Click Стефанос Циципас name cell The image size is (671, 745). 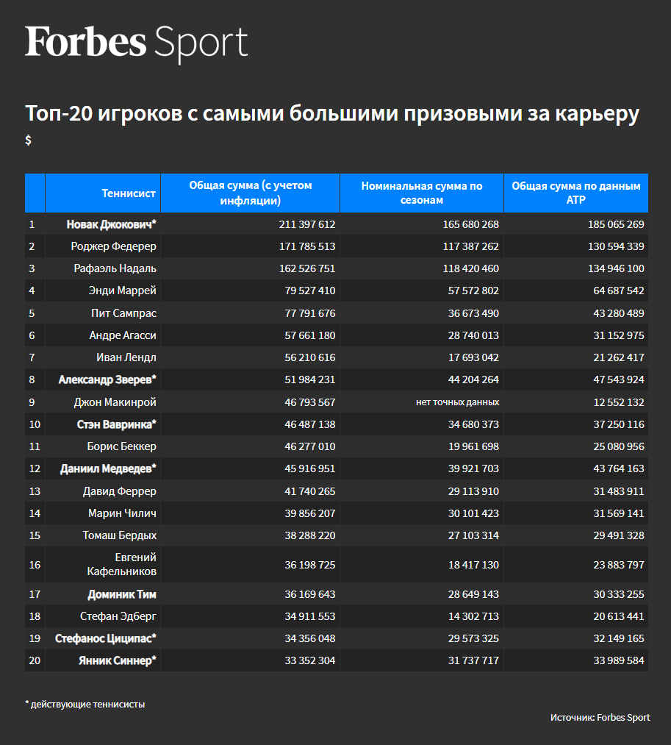(106, 638)
